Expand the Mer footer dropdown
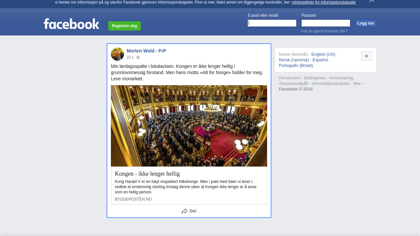 click(358, 84)
